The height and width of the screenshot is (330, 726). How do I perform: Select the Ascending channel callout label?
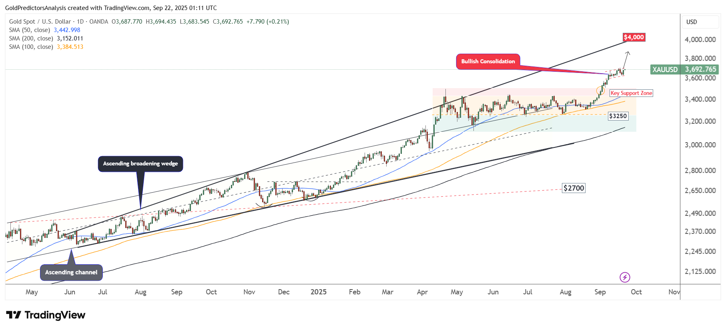[71, 272]
